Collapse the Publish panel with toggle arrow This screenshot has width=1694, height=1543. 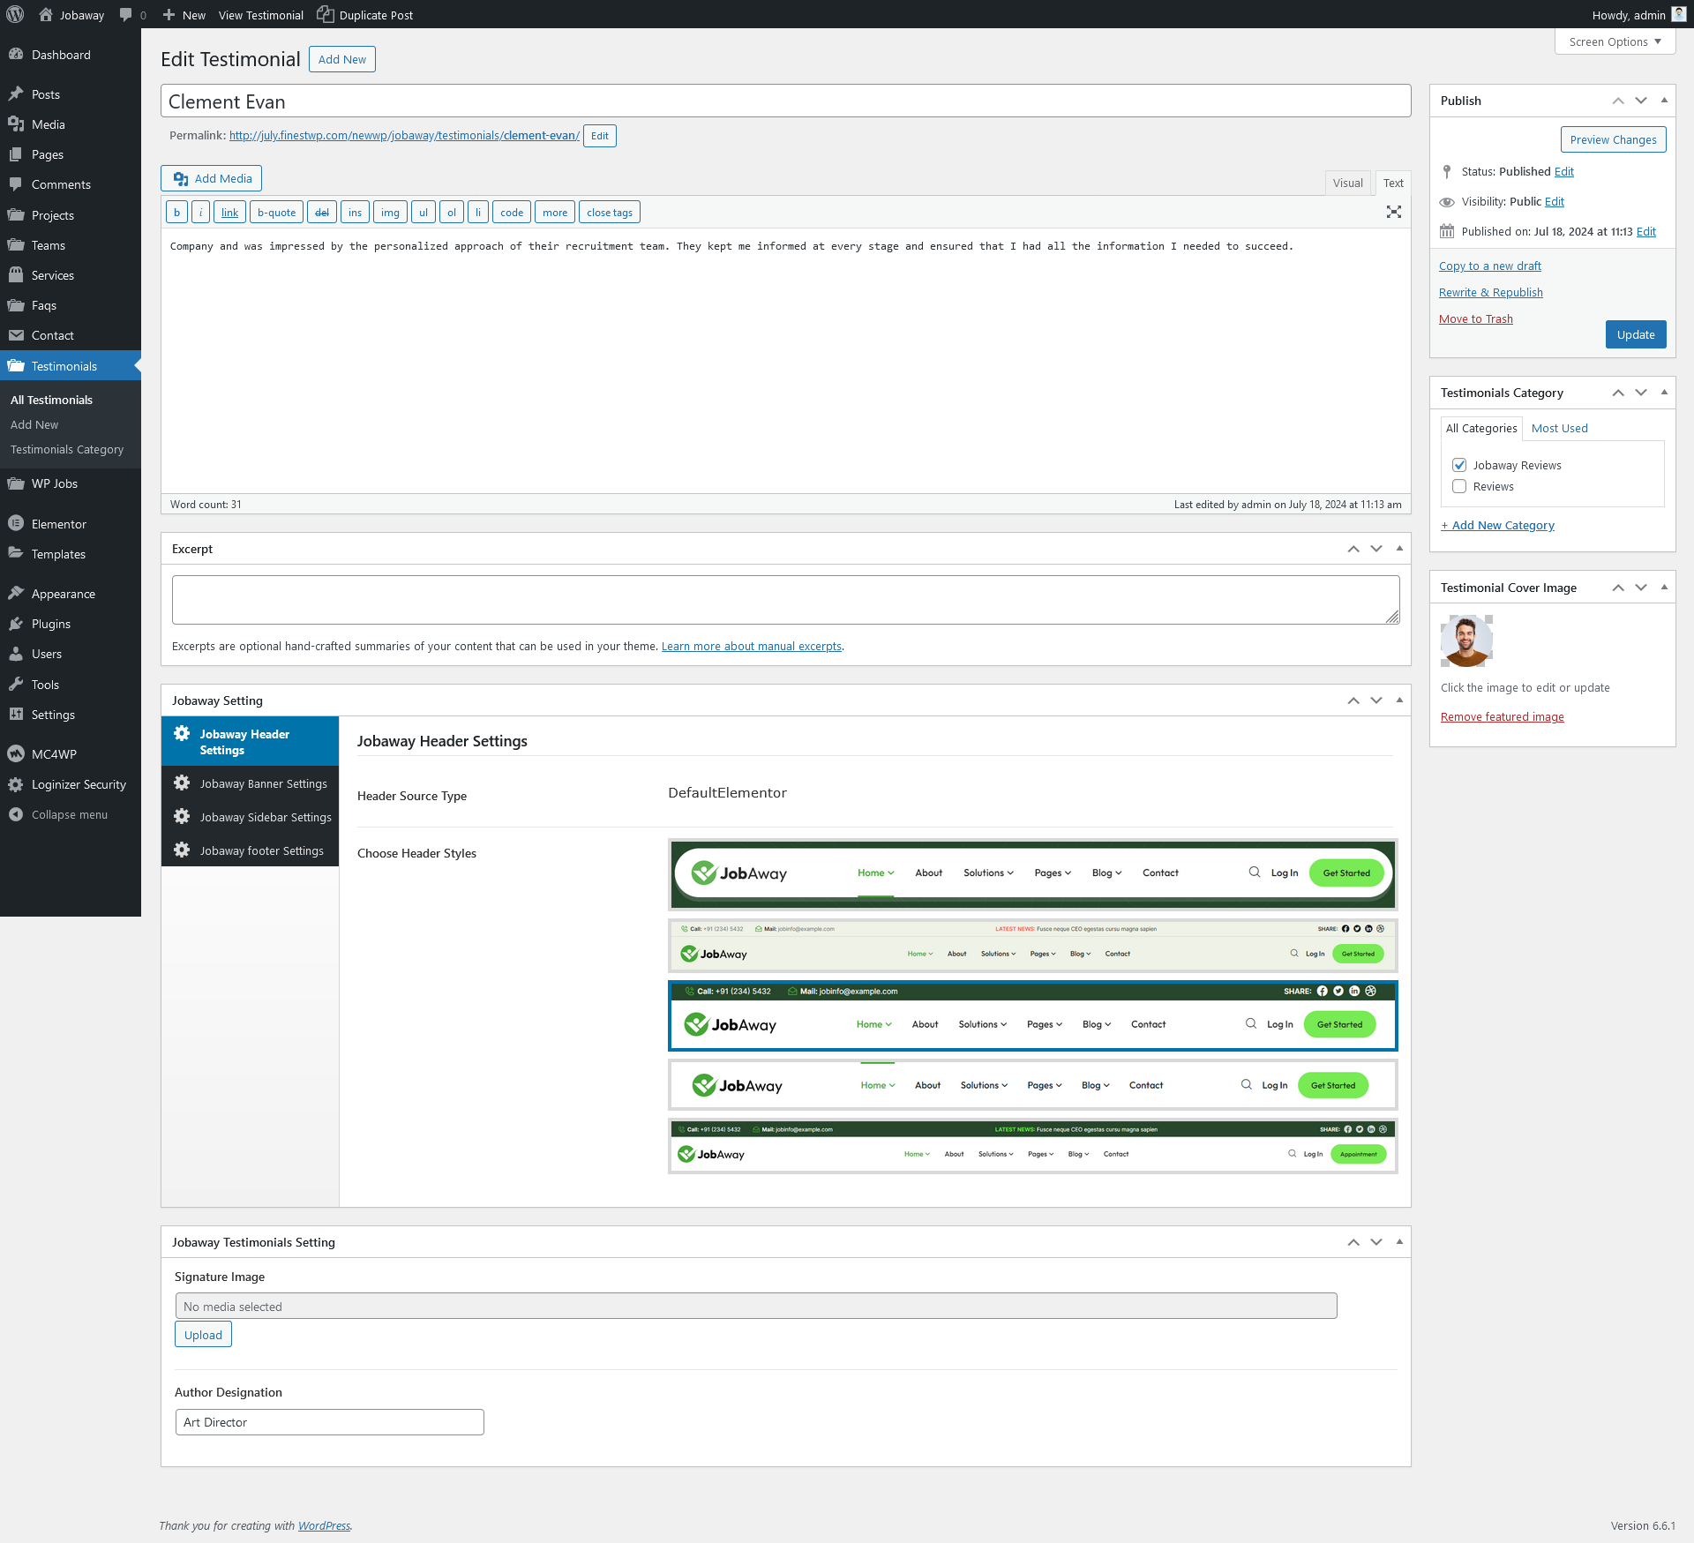click(1664, 101)
